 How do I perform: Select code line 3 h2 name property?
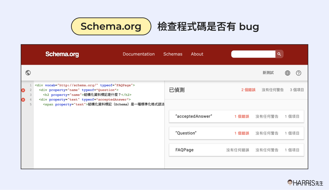[x=87, y=95]
